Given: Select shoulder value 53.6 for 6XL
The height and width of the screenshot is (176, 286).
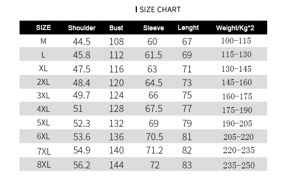Looking at the screenshot, I should pos(82,137).
